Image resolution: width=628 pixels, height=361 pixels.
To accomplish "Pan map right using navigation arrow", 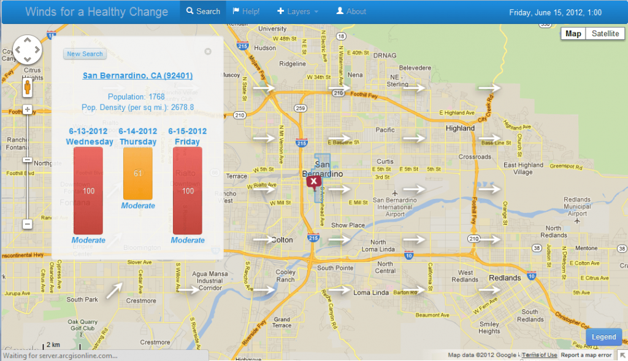I will click(x=37, y=50).
